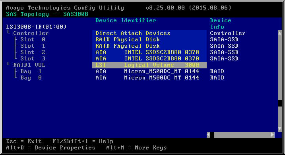Select the Controller tree node
The height and width of the screenshot is (155, 285).
(x=31, y=33)
